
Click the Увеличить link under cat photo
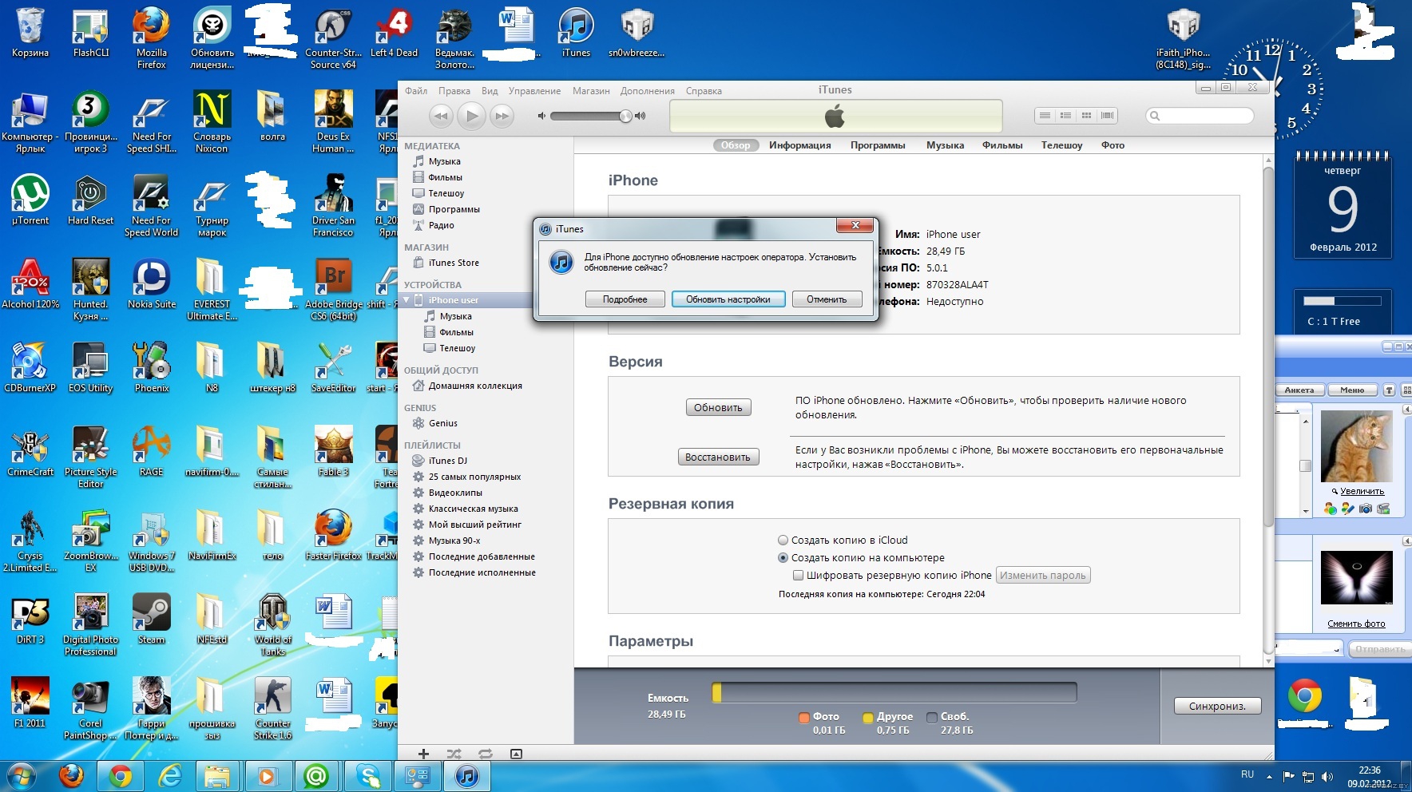coord(1362,491)
